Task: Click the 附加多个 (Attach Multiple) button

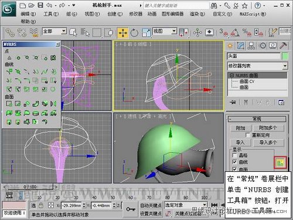Action: pyautogui.click(x=268, y=128)
